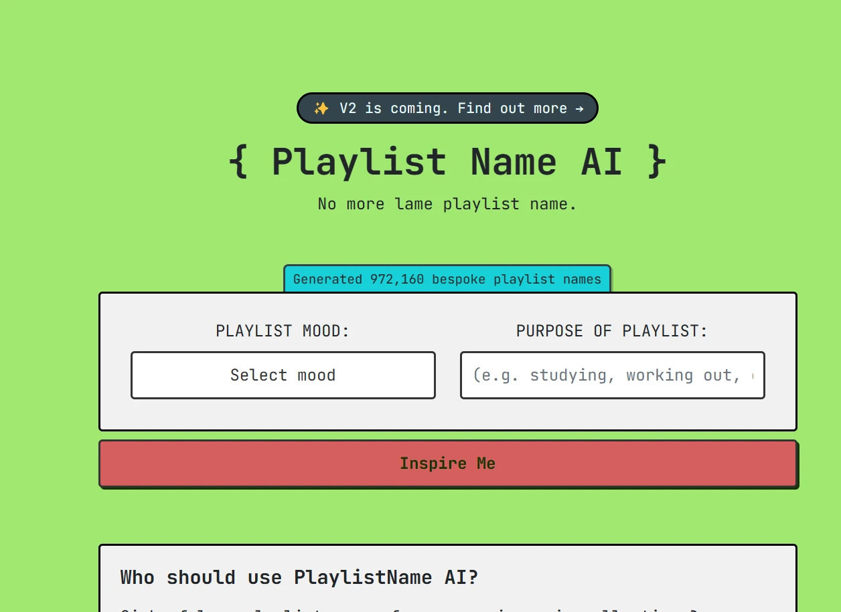Click the arrow icon after 'Find out more'
The width and height of the screenshot is (841, 612).
click(579, 108)
